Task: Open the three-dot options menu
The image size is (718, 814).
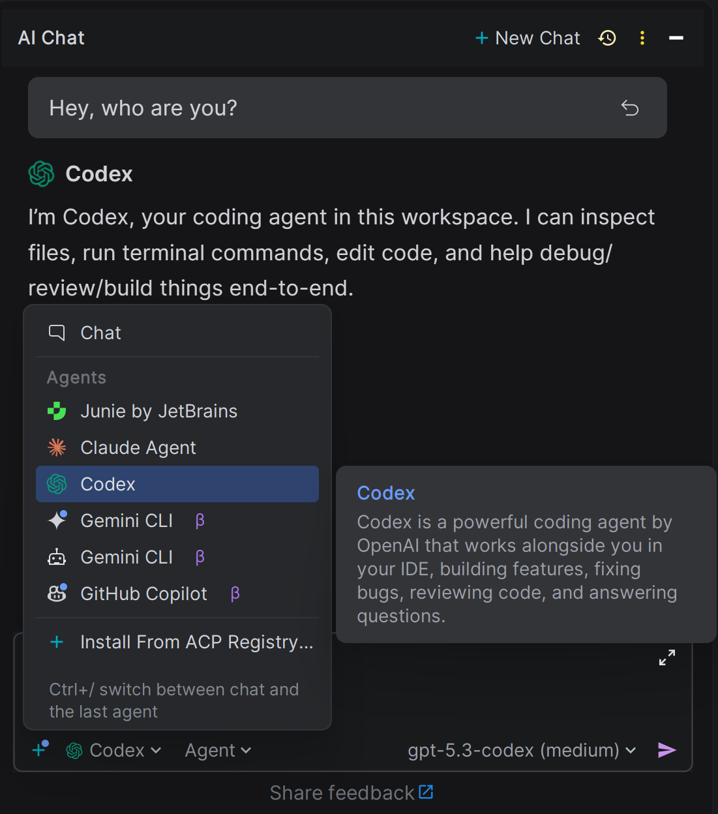Action: coord(642,38)
